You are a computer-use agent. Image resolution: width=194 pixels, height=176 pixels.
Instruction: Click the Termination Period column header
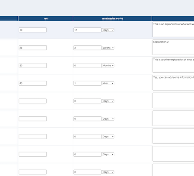click(113, 18)
